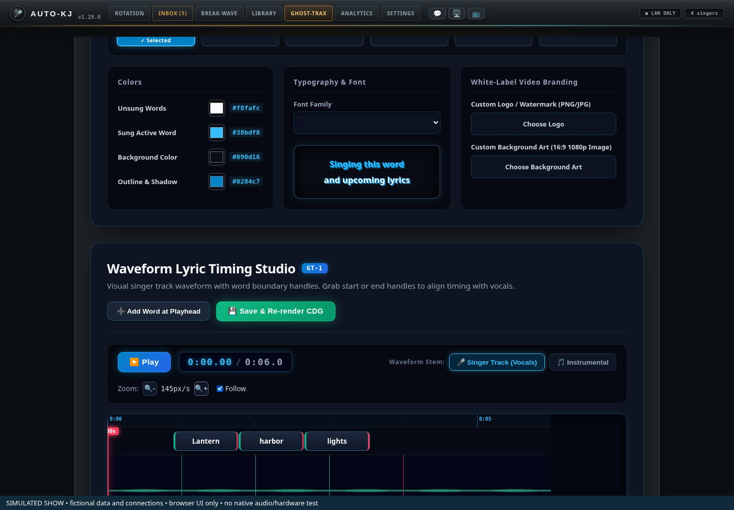The image size is (734, 510).
Task: Select the lights word block
Action: pyautogui.click(x=337, y=441)
